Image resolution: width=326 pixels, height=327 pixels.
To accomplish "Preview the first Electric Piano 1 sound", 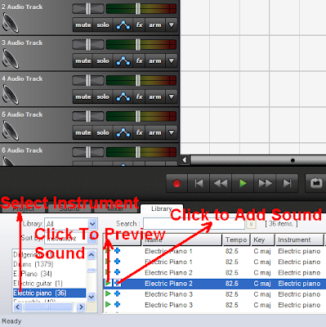I will [108, 251].
